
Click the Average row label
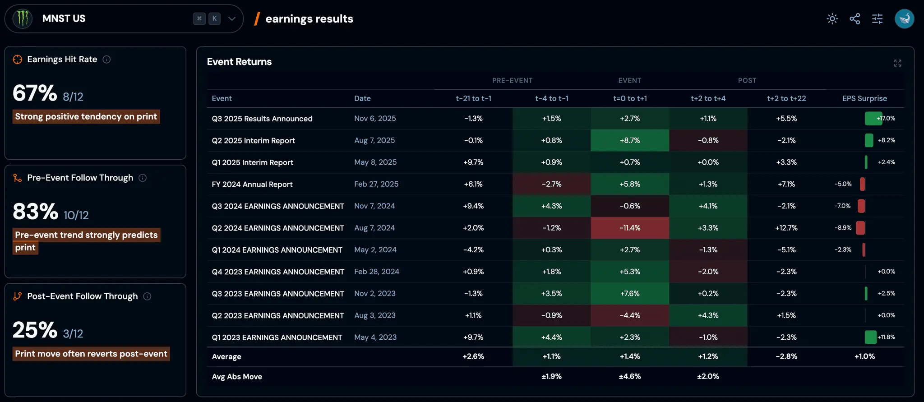click(226, 356)
